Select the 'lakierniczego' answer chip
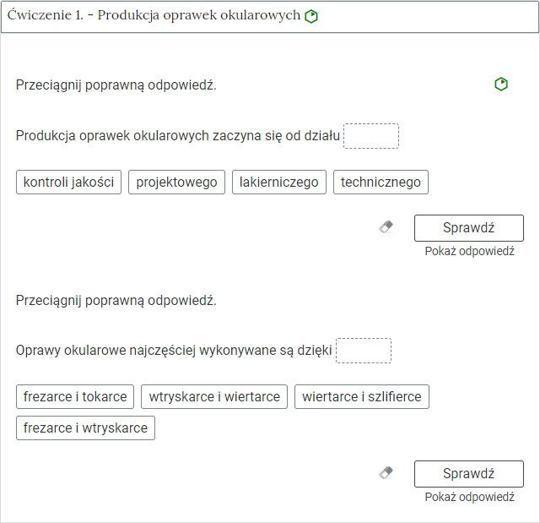The image size is (540, 523). [x=279, y=183]
